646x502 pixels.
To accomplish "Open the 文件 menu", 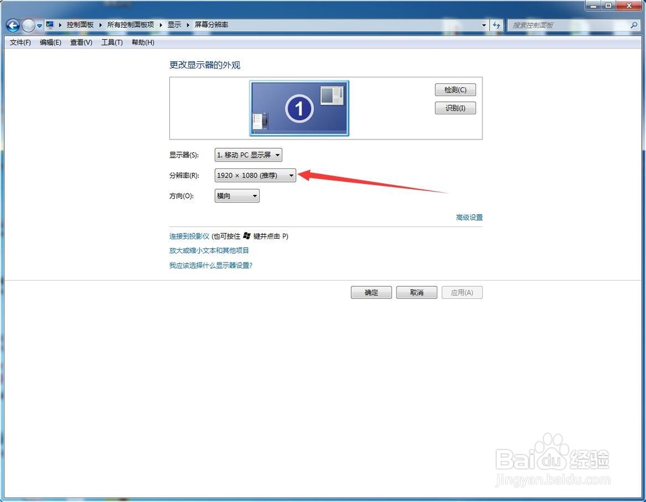I will tap(19, 42).
